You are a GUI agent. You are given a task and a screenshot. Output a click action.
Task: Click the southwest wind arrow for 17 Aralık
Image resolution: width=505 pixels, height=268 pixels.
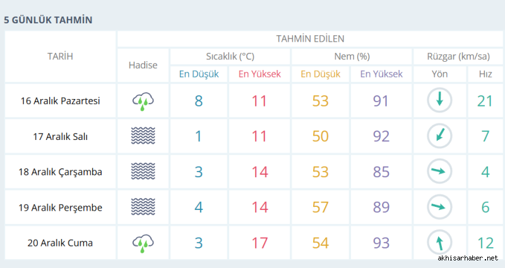click(439, 136)
